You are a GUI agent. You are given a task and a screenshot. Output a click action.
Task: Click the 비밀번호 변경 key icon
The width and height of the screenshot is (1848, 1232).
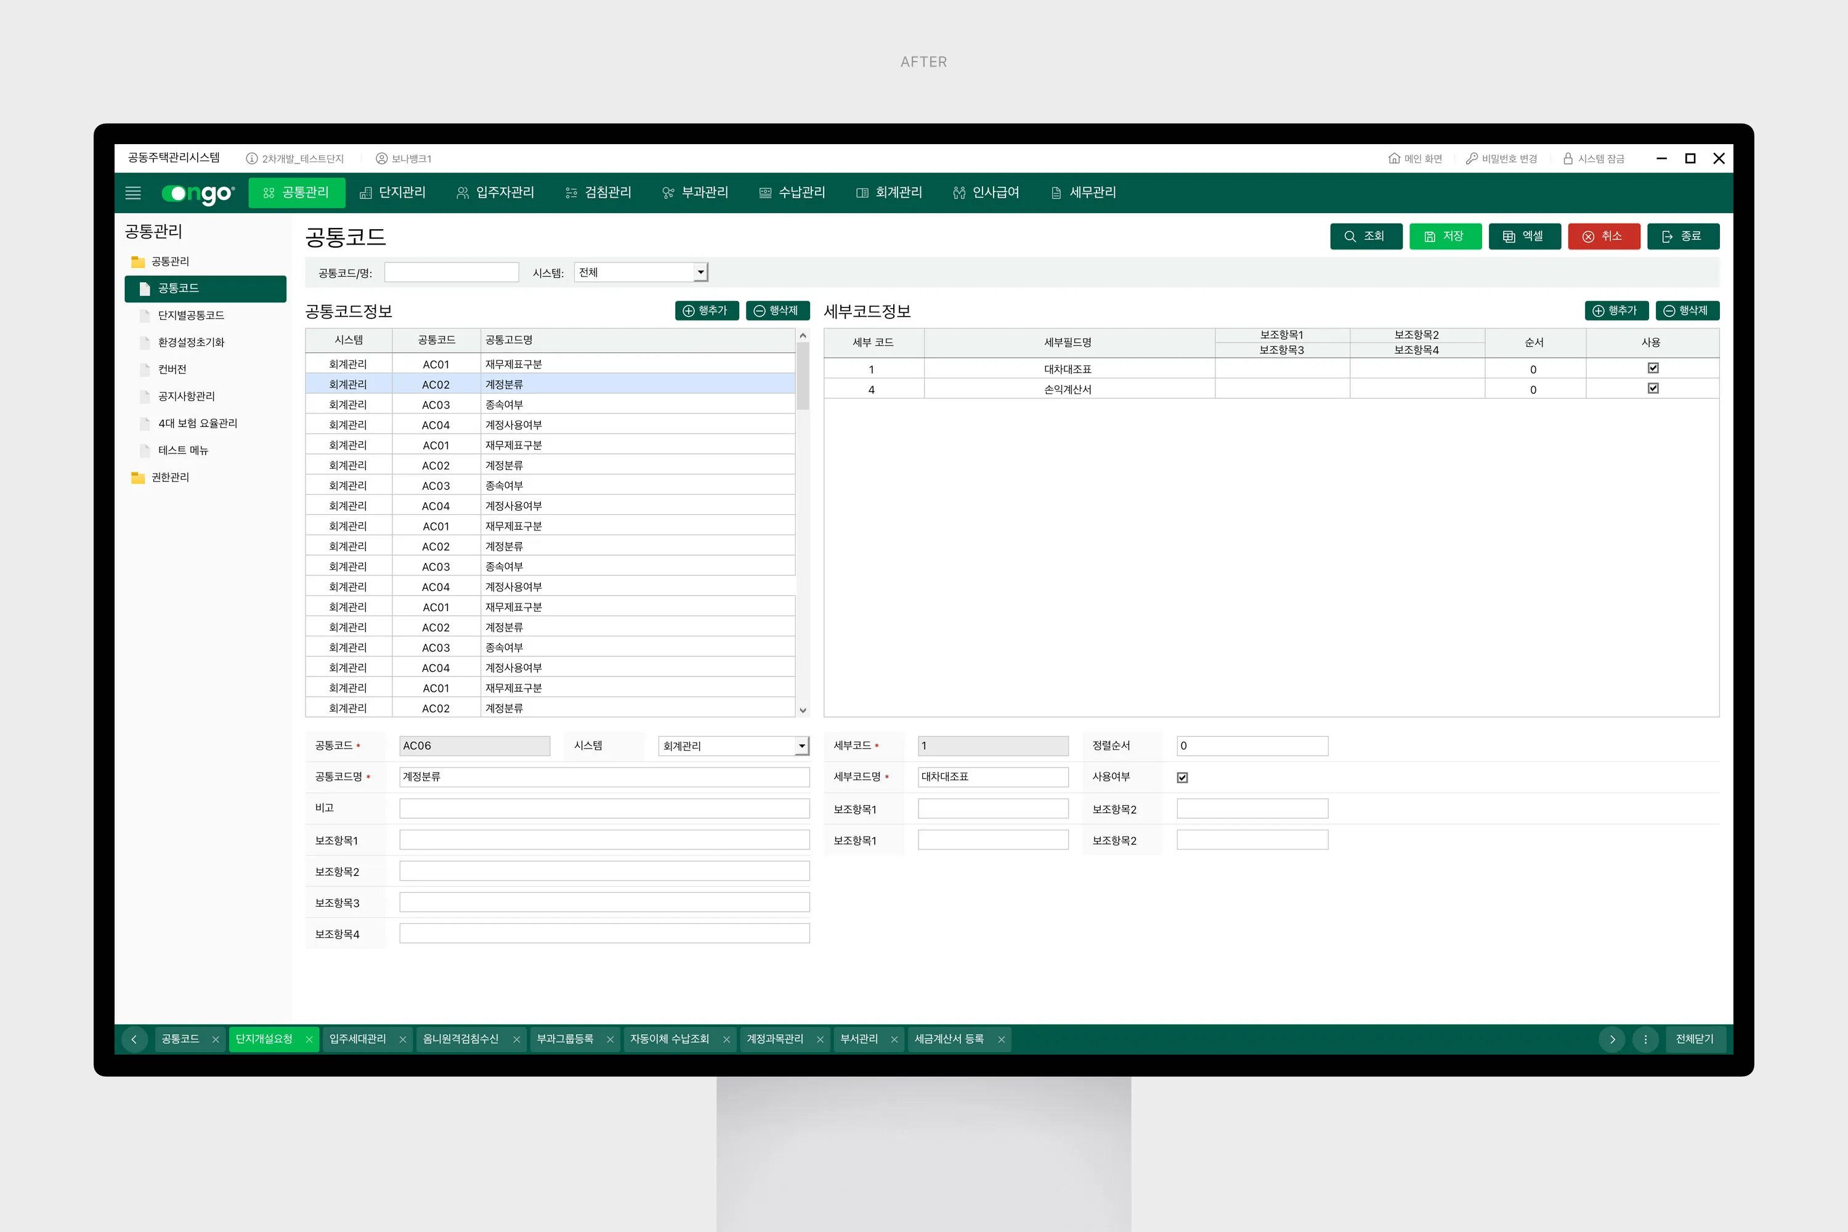[x=1472, y=159]
